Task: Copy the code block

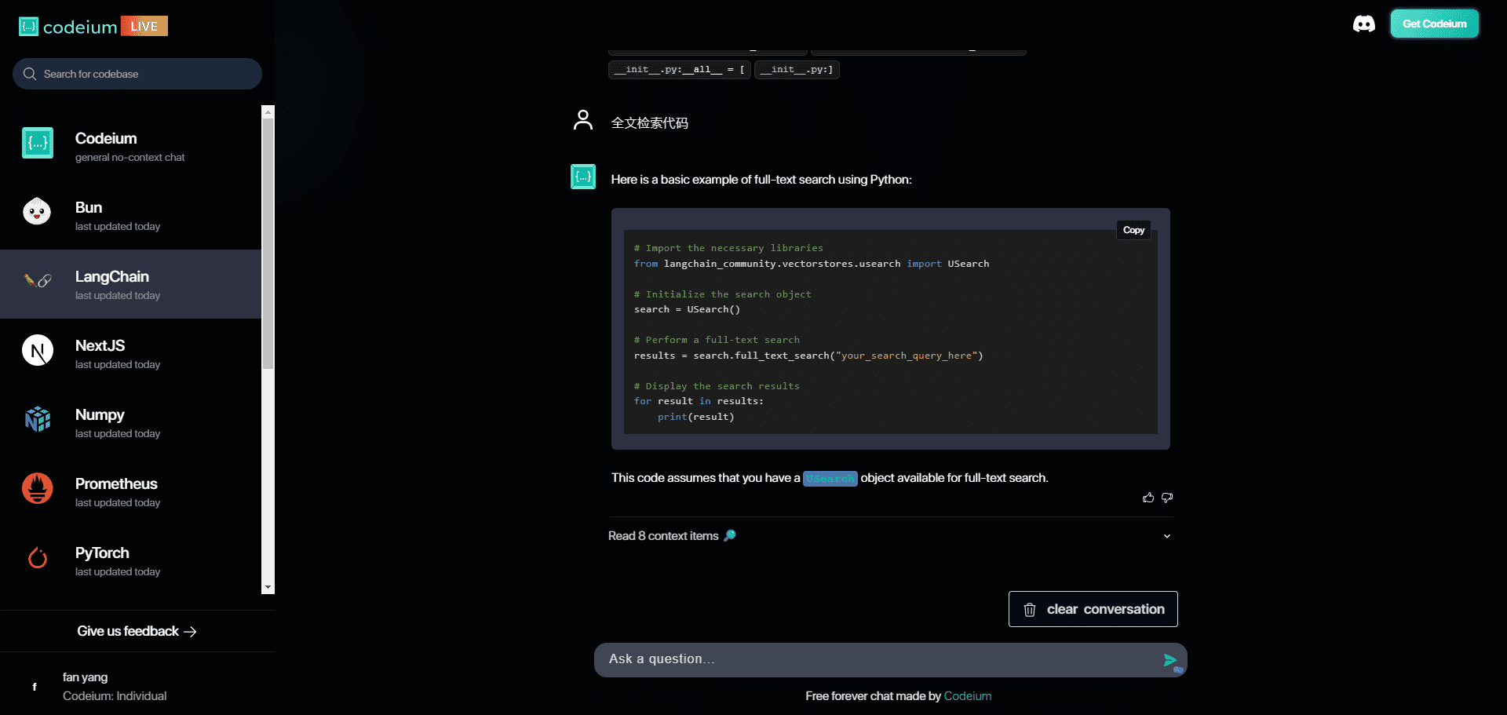Action: coord(1133,230)
